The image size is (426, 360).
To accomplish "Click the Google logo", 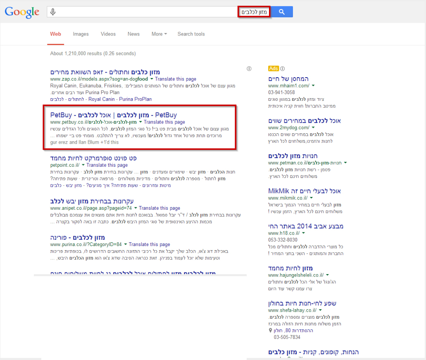I will (22, 12).
